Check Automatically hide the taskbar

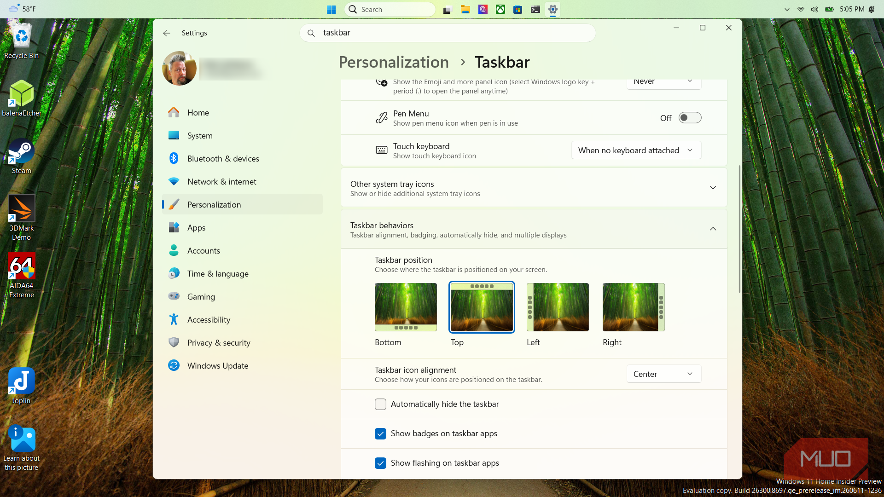(380, 404)
